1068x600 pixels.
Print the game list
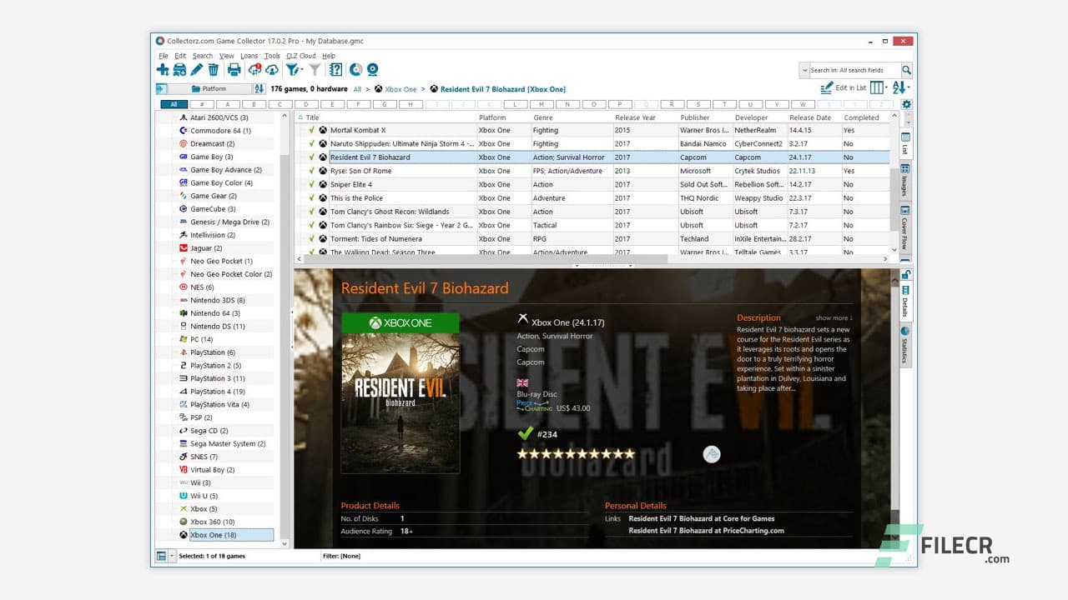click(235, 70)
